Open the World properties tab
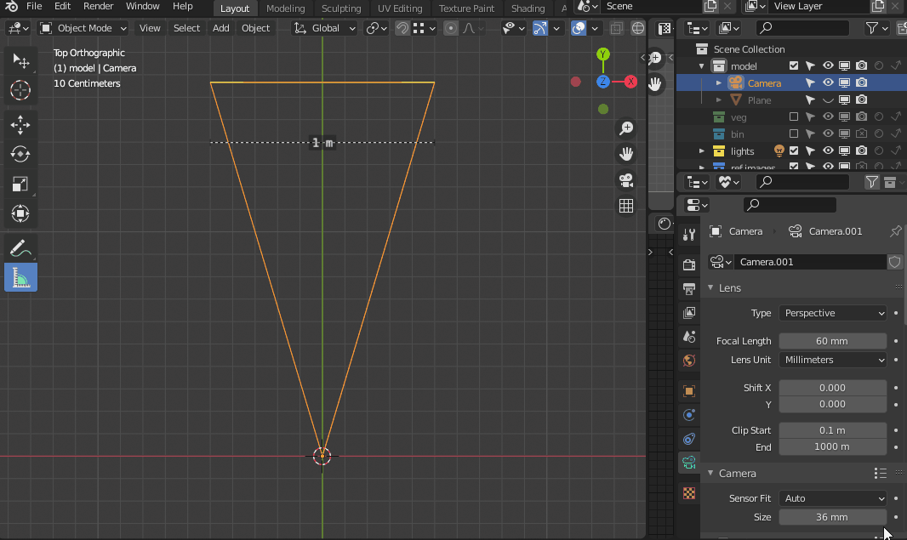Image resolution: width=907 pixels, height=540 pixels. pyautogui.click(x=688, y=361)
